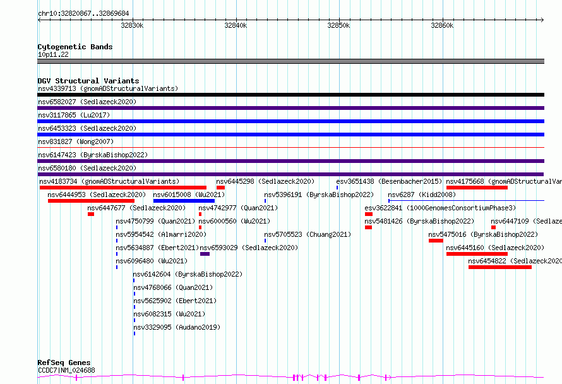Screen dimensions: 562x384
Task: Click nsv6454822 variant label
Action: coord(515,261)
